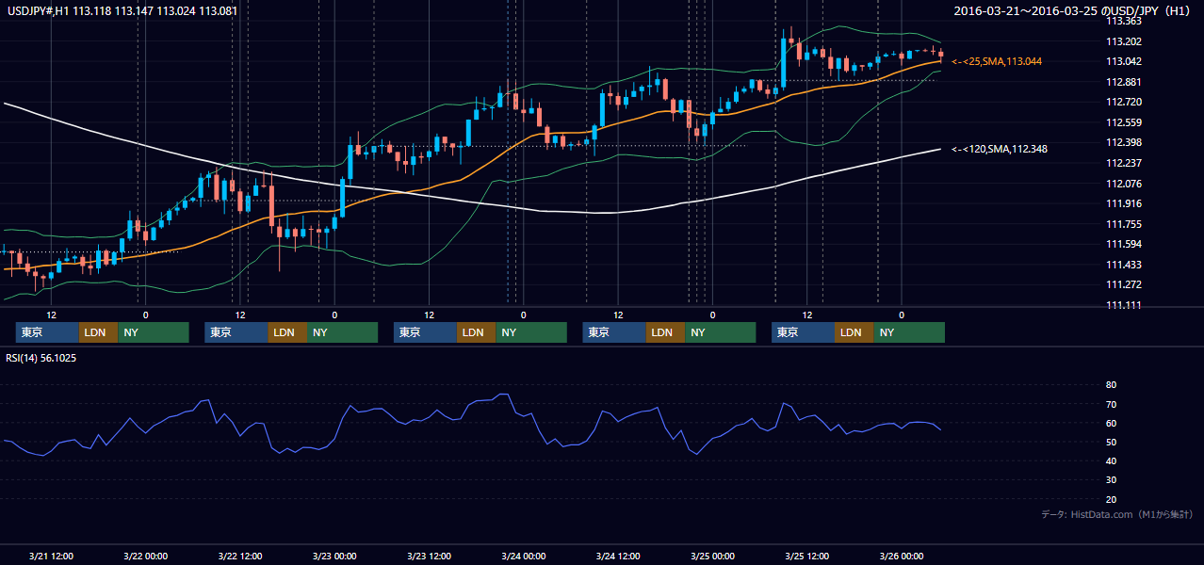Click RSI scale level 30
The width and height of the screenshot is (1204, 565).
[x=1111, y=480]
